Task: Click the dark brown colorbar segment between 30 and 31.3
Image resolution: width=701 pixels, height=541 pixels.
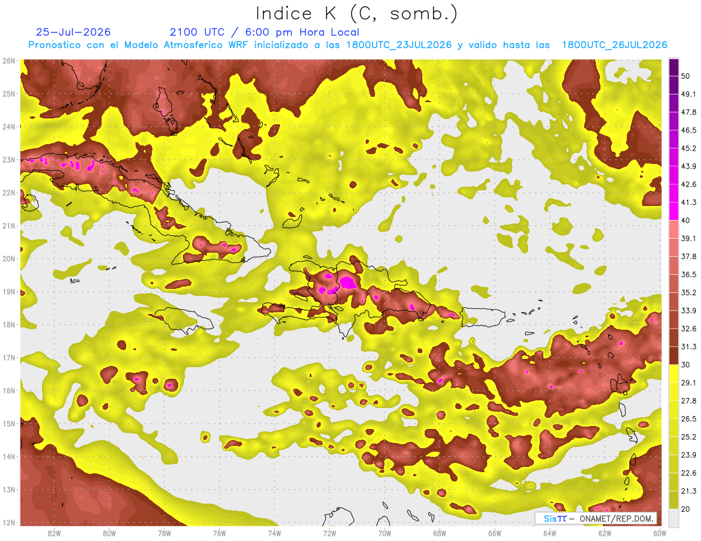Action: 674,355
